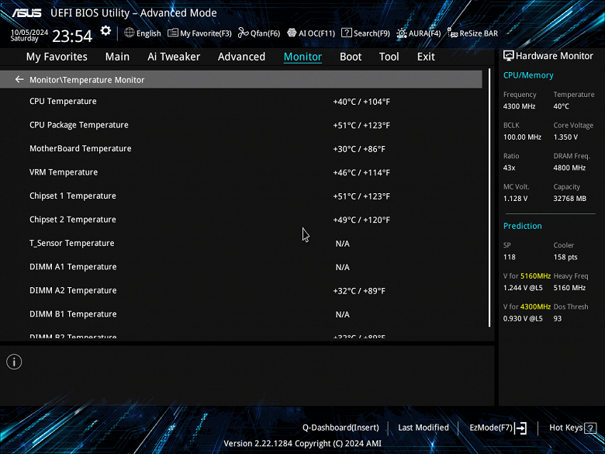The height and width of the screenshot is (454, 605).
Task: Click the globe language icon
Action: 130,33
